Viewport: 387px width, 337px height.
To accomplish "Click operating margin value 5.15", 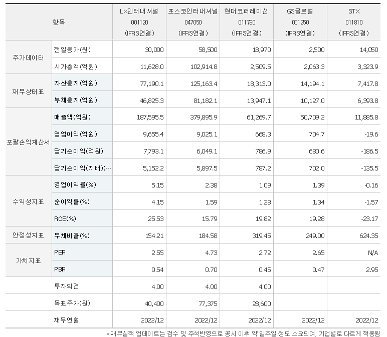I will (157, 185).
